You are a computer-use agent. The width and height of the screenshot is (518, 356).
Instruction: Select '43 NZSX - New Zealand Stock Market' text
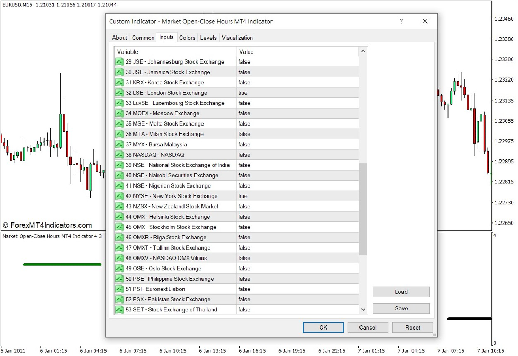tap(172, 206)
